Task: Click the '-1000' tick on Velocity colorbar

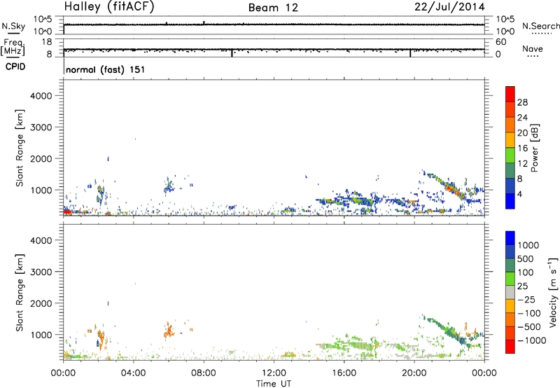Action: pyautogui.click(x=531, y=340)
